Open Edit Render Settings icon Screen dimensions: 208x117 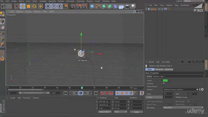(84, 6)
